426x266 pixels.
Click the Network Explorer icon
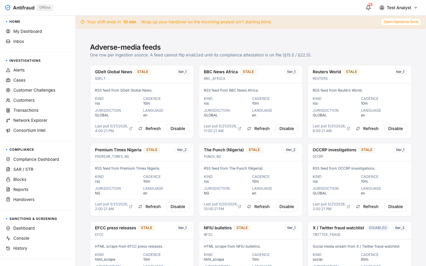click(8, 120)
